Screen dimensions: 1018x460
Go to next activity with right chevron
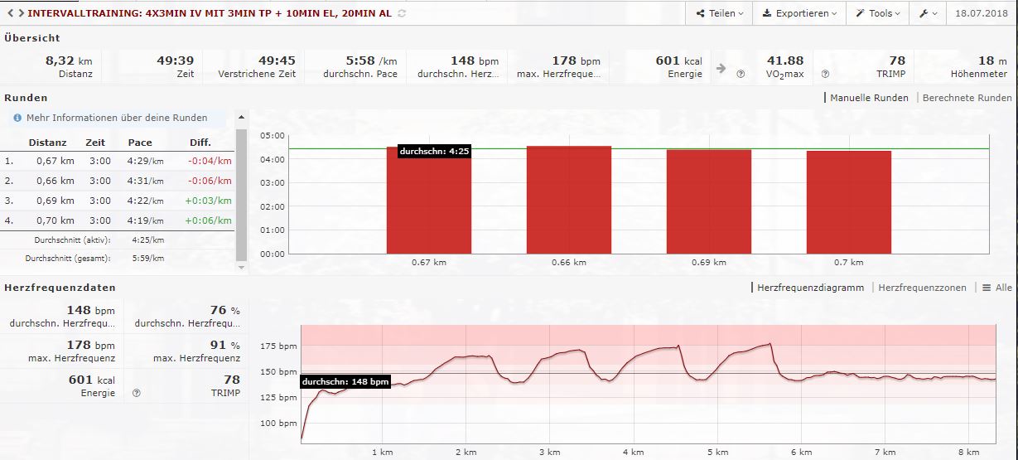click(21, 13)
